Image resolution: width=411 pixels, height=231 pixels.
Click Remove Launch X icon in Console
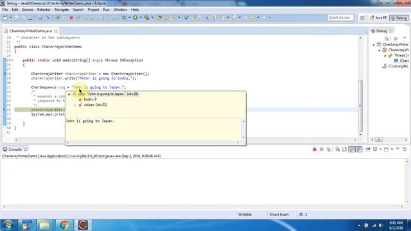[322, 150]
